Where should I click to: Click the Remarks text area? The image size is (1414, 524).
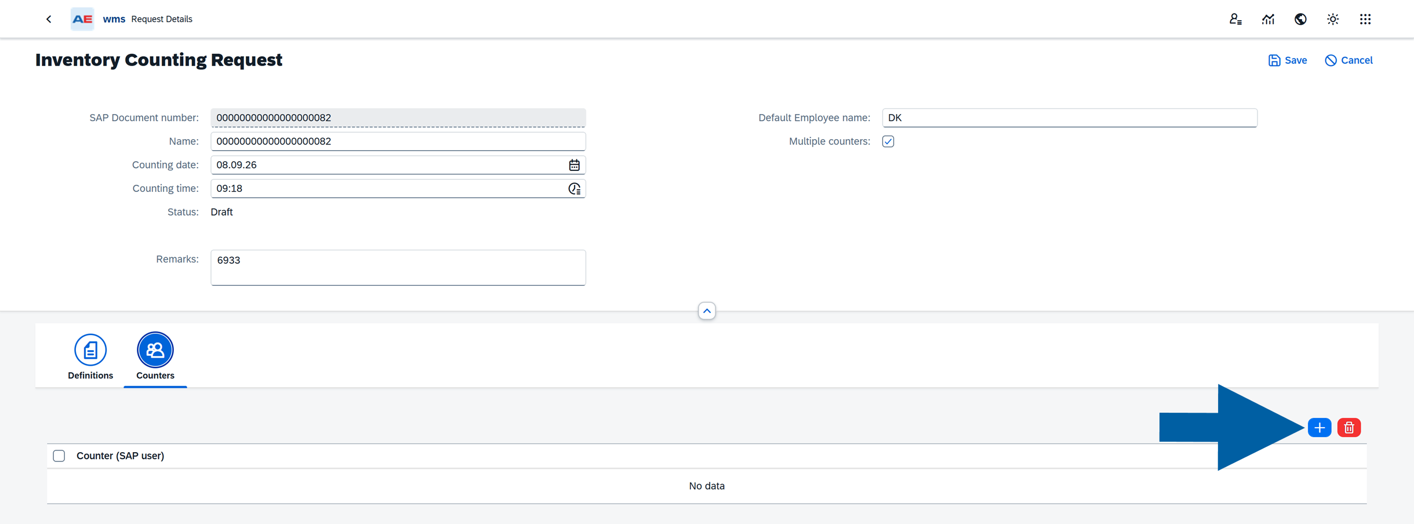click(398, 268)
